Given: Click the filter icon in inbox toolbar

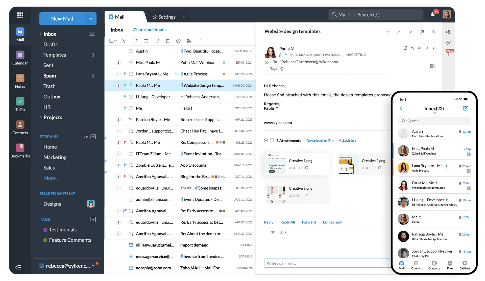Looking at the screenshot, I should [124, 41].
